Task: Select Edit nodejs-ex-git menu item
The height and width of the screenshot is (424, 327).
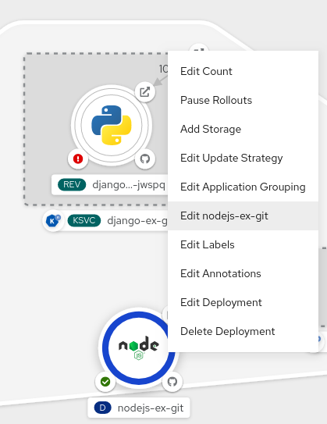Action: pos(243,216)
